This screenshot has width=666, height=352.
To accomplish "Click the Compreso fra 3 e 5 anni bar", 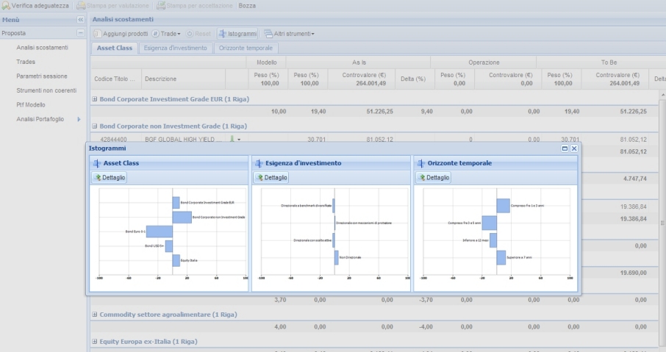I will [x=490, y=223].
